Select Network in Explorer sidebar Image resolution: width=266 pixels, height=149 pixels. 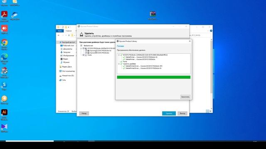(63, 80)
